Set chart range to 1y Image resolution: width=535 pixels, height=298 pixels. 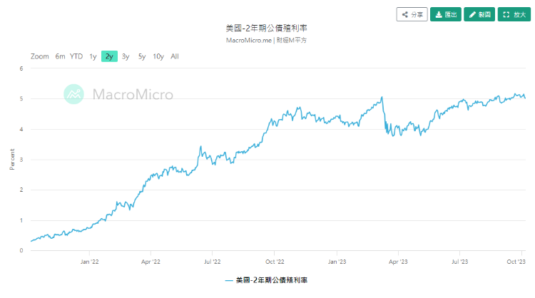[93, 56]
